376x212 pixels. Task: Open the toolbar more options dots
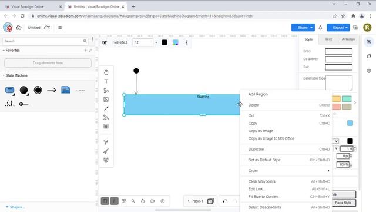186,42
